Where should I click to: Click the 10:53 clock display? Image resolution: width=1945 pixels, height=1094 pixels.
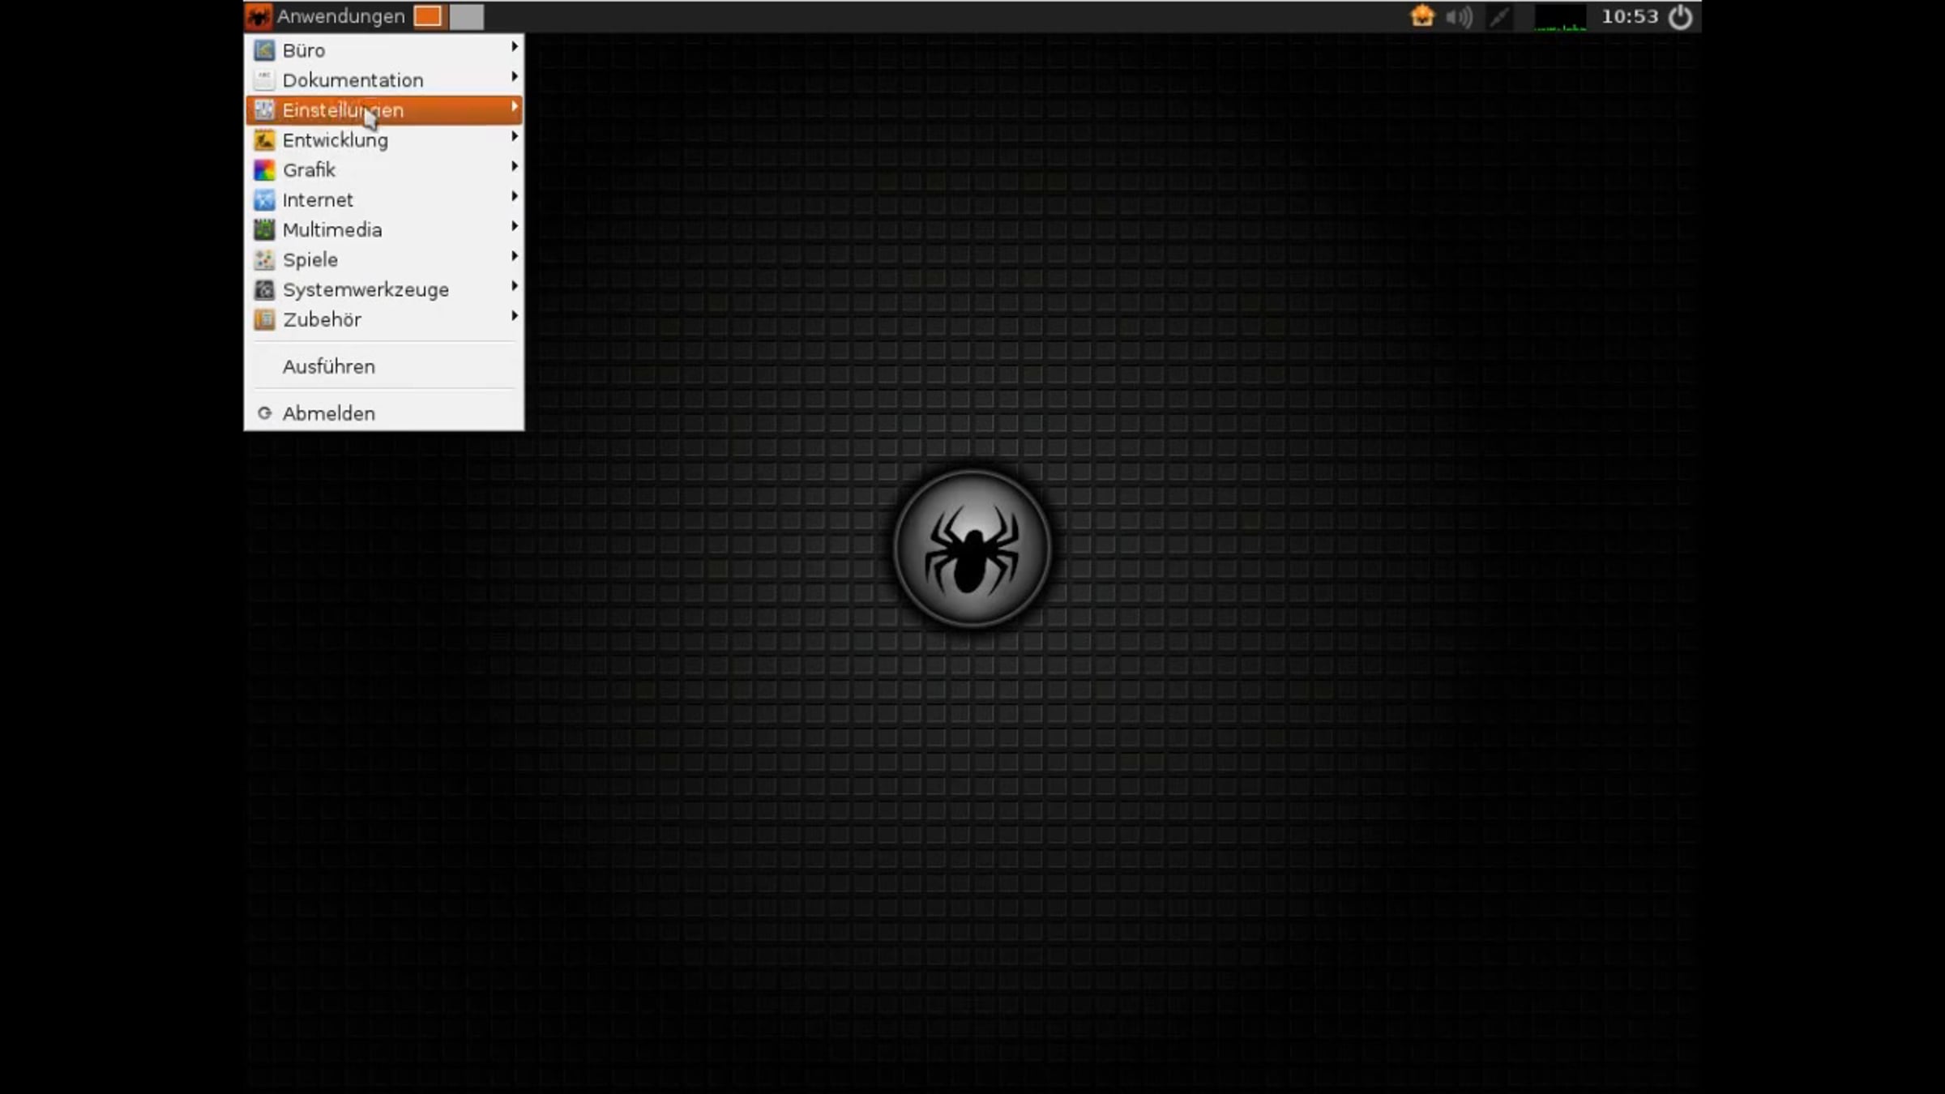pyautogui.click(x=1630, y=17)
